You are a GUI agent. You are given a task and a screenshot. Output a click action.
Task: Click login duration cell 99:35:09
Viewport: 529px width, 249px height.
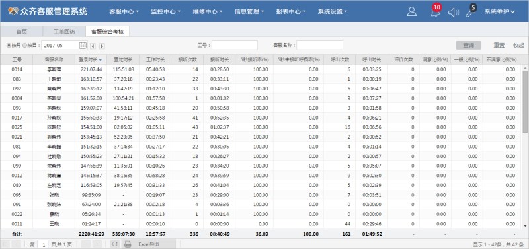tap(91, 195)
